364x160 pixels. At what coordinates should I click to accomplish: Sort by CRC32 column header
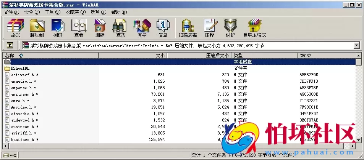tap(327, 56)
